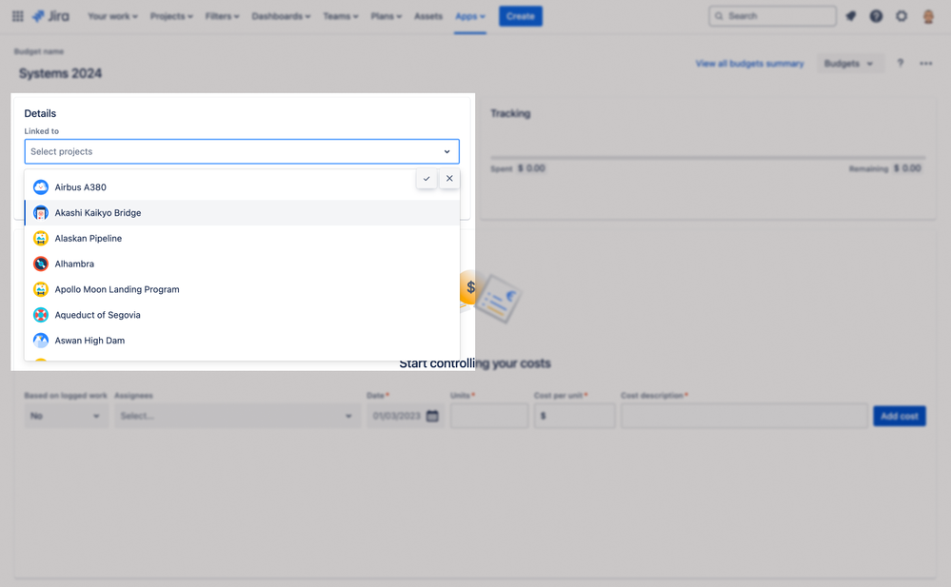The width and height of the screenshot is (951, 587).
Task: Click the Alhambra project avatar
Action: coord(40,264)
